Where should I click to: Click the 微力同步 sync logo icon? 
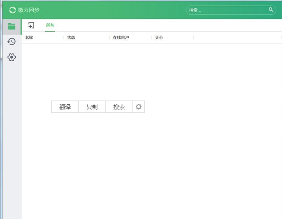[x=12, y=10]
